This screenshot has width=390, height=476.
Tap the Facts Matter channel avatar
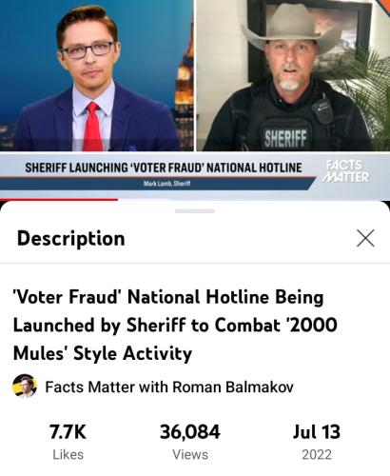point(25,387)
